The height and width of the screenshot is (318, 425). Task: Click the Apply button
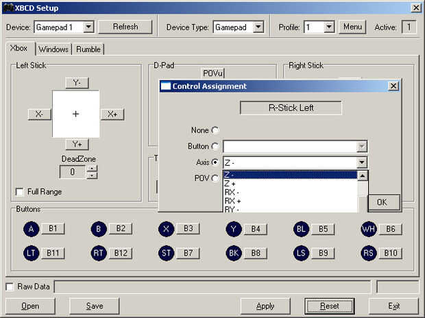tap(265, 306)
